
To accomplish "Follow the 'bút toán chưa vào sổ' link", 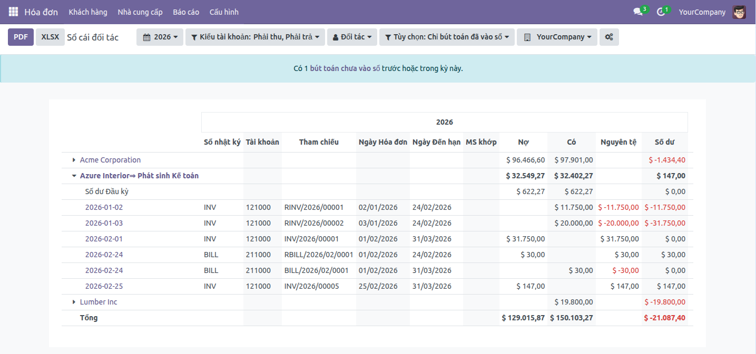I will point(345,68).
